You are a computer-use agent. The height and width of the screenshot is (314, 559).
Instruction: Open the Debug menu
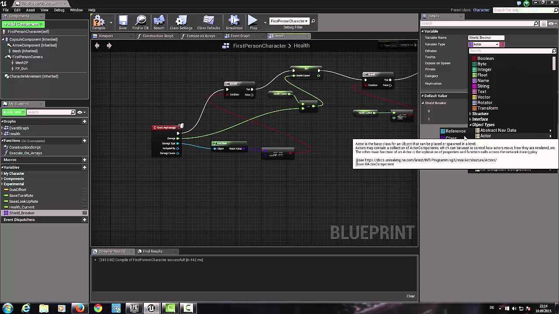tap(59, 10)
